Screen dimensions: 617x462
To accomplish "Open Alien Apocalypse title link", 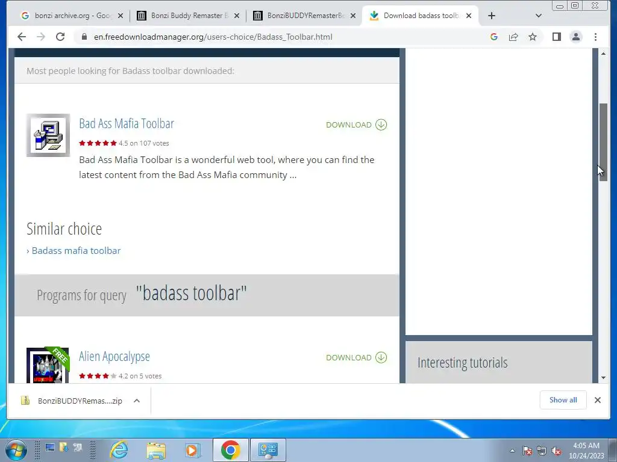I will 114,357.
